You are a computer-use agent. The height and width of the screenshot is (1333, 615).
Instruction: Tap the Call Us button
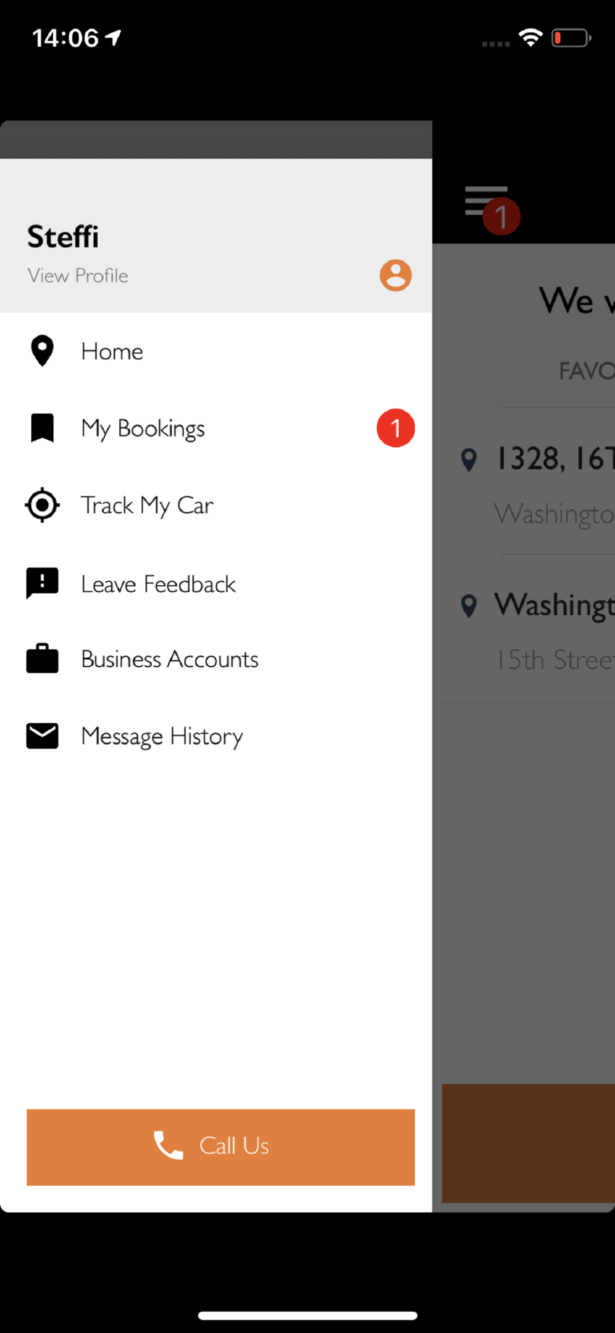(x=220, y=1147)
